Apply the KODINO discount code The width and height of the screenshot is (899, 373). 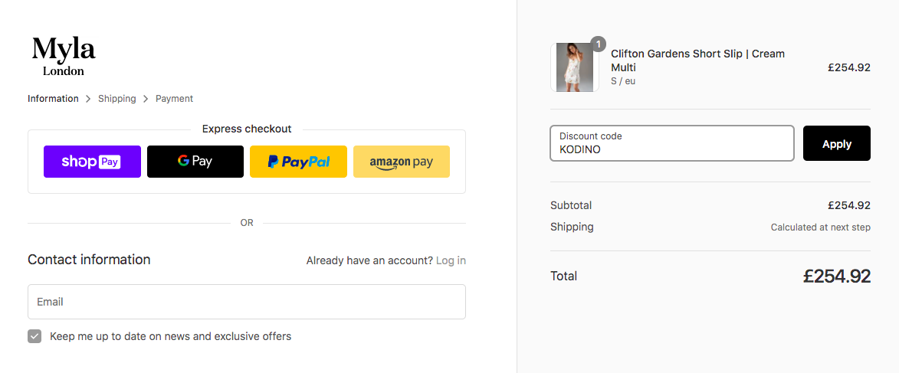coord(836,143)
